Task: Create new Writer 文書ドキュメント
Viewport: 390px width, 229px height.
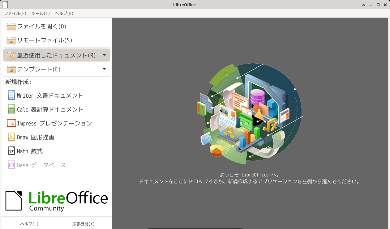Action: (57, 95)
